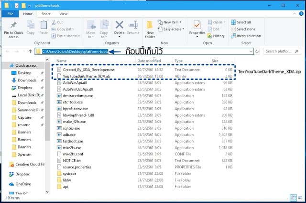Switch to the View tab
The image size is (306, 203).
tap(64, 14)
